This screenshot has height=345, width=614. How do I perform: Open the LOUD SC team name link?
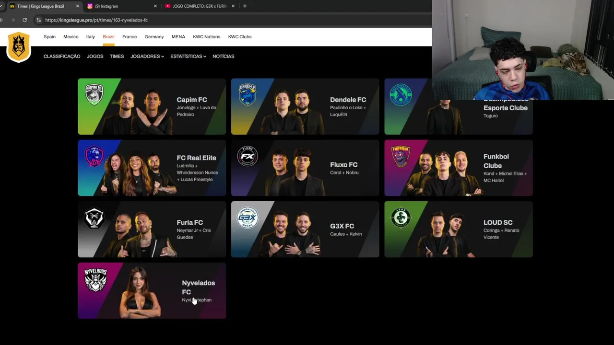[498, 222]
